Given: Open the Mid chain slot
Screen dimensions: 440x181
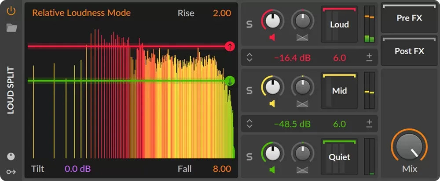Looking at the screenshot, I should click(x=339, y=90).
